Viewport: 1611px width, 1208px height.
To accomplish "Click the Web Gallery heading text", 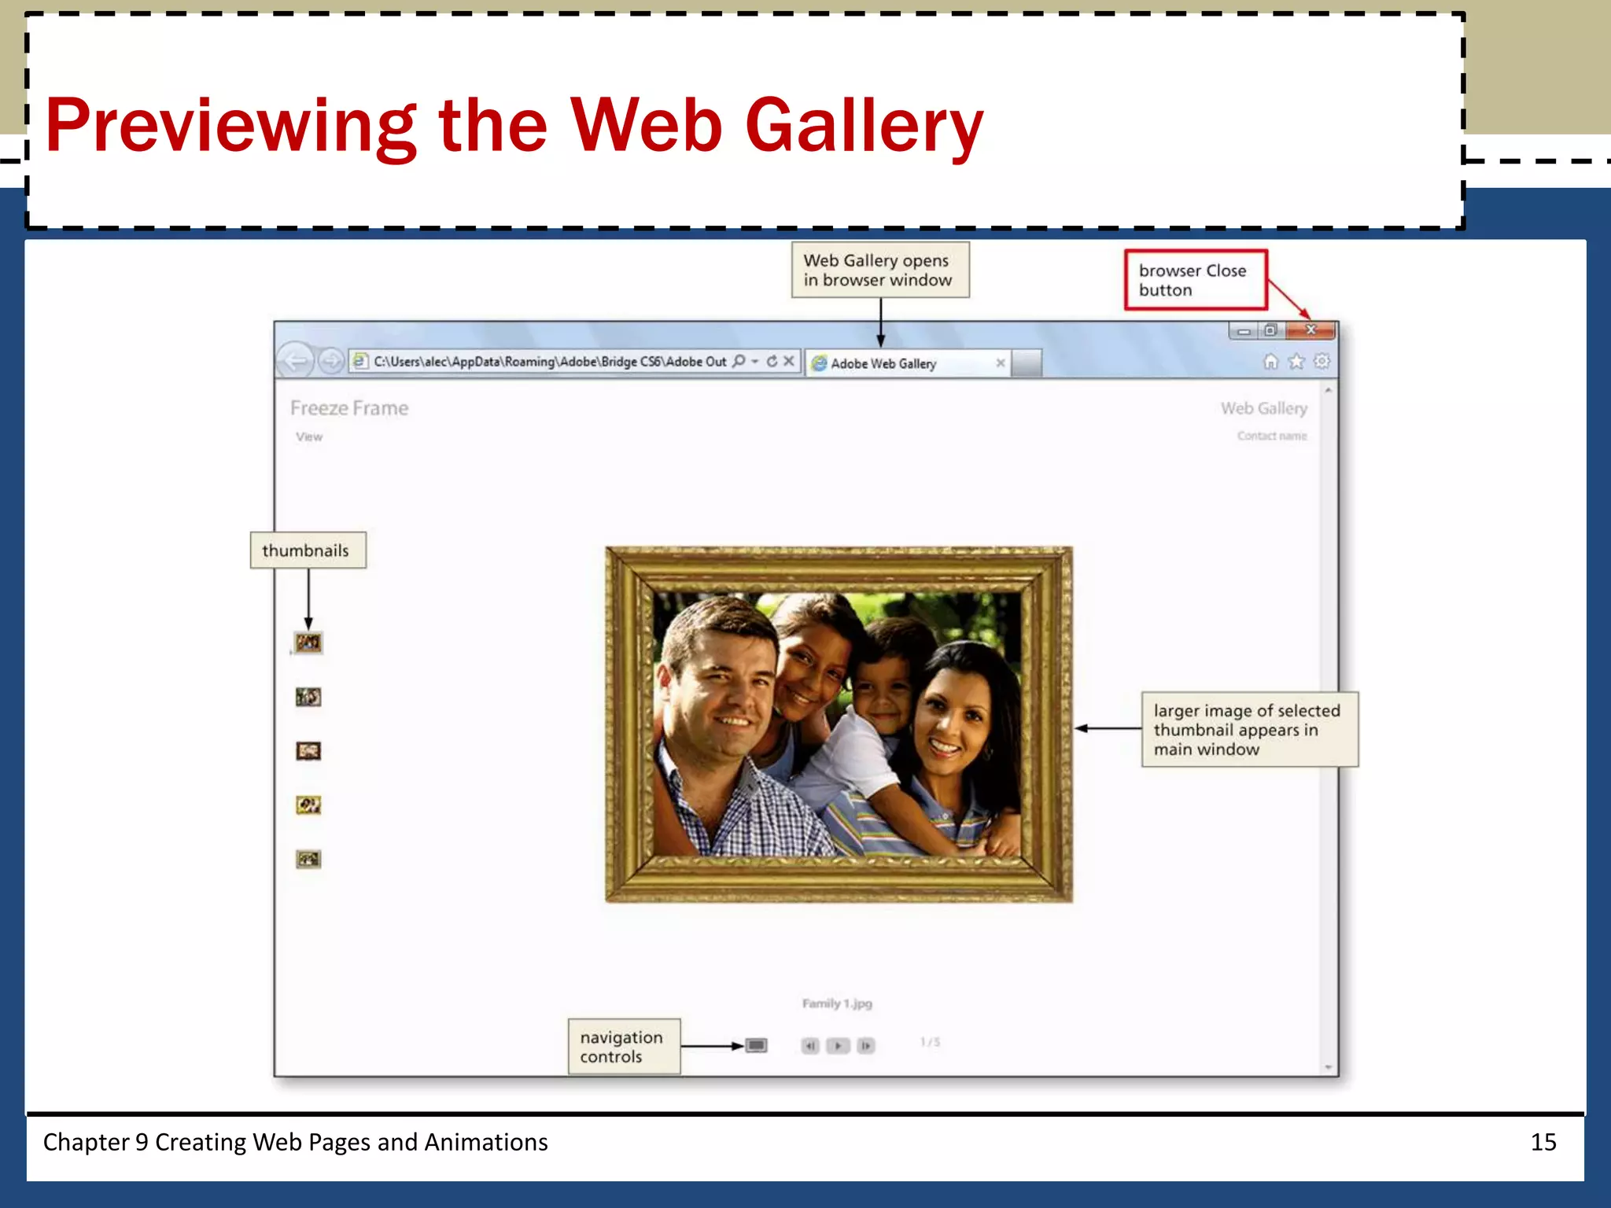I will click(1264, 408).
